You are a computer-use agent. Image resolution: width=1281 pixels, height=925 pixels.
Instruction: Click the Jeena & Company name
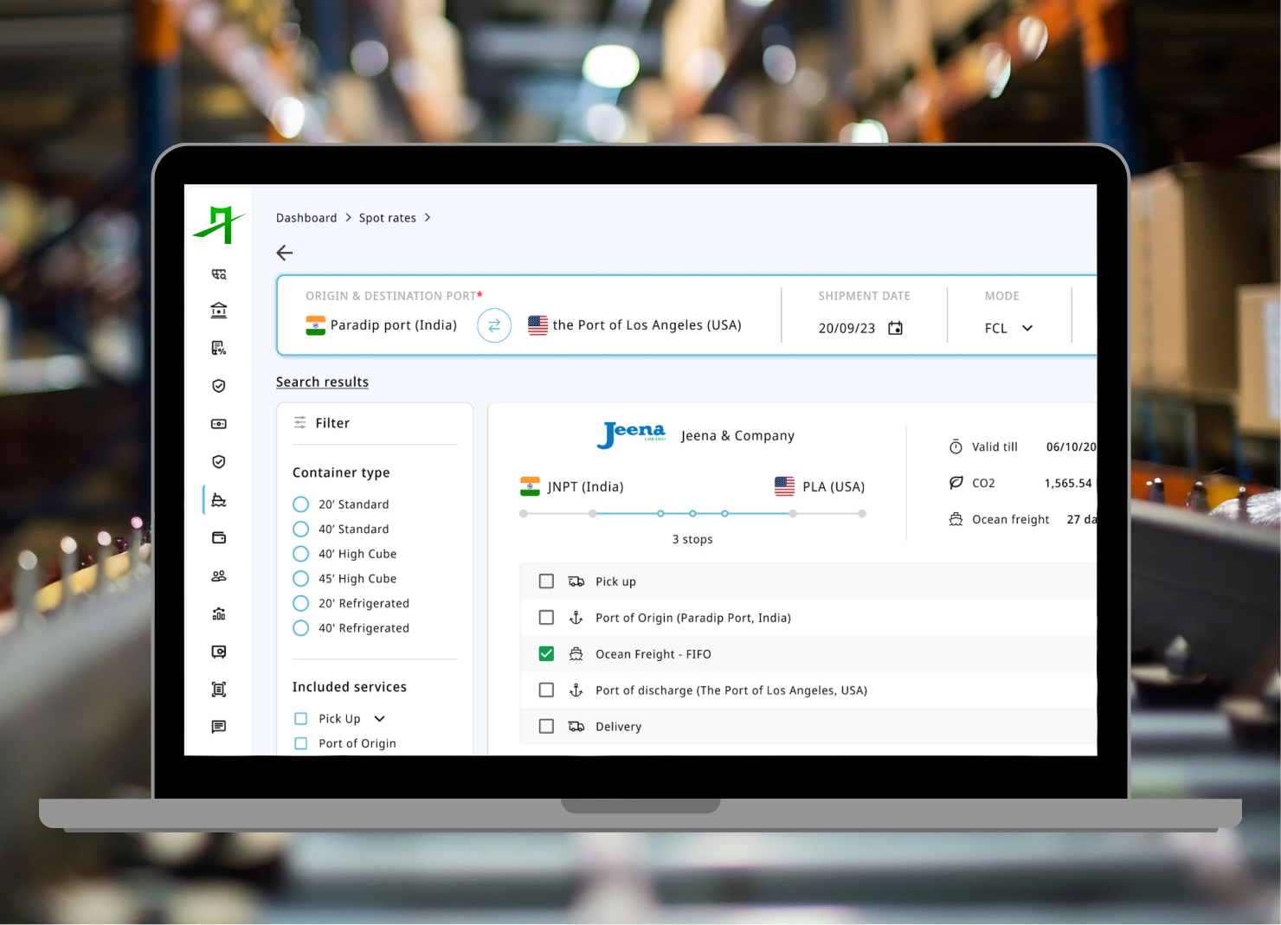737,436
